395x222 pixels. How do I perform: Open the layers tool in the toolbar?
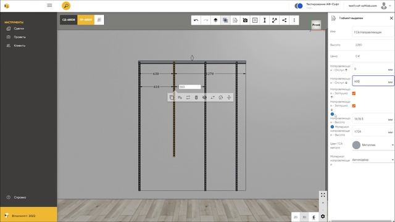pos(215,20)
